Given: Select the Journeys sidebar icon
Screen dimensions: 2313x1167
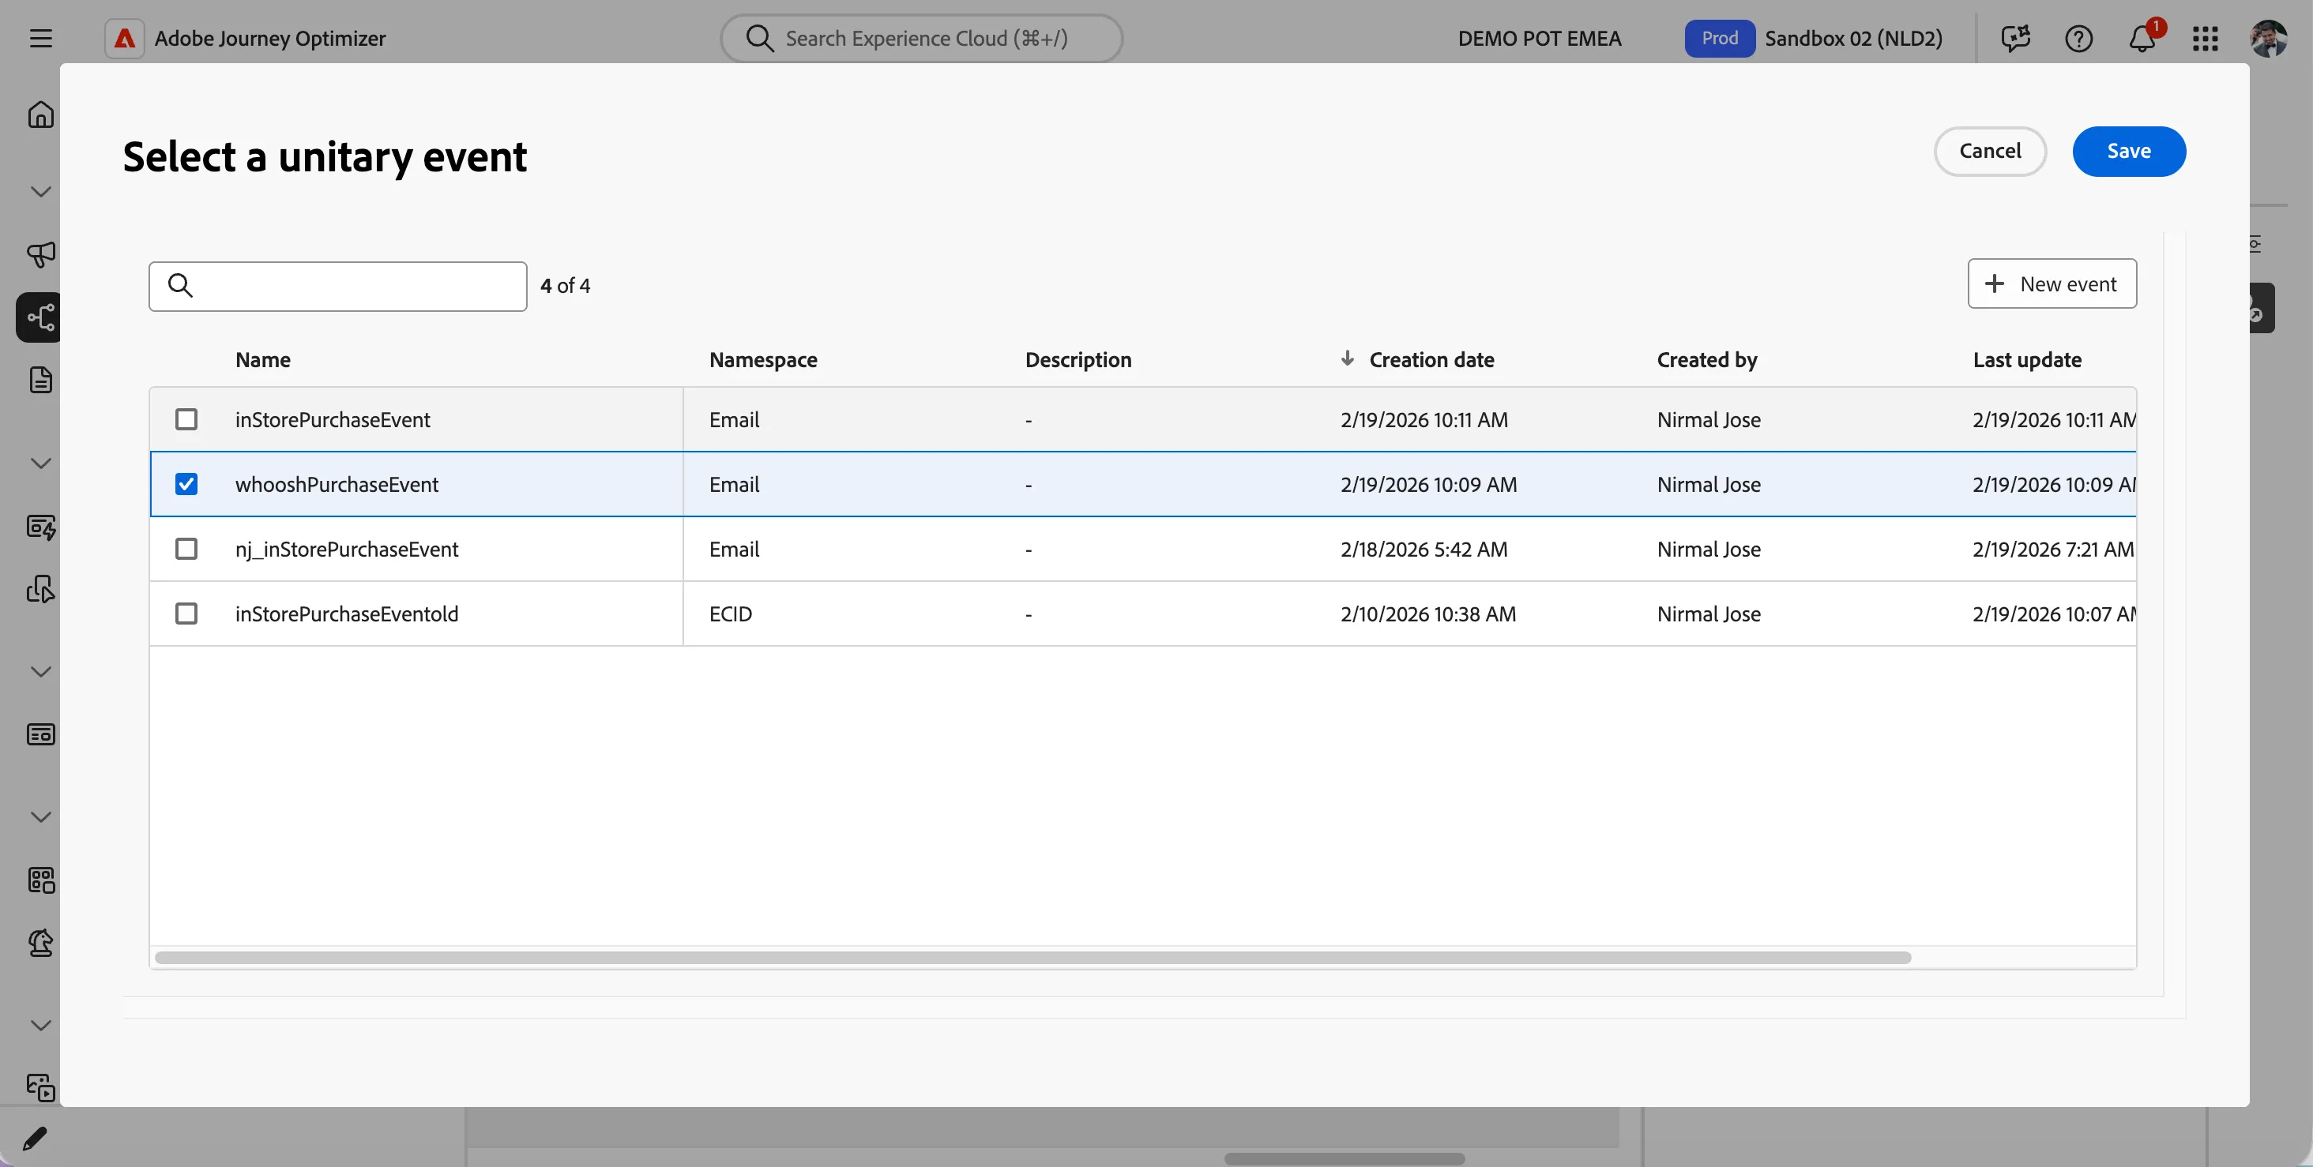Looking at the screenshot, I should pyautogui.click(x=40, y=317).
